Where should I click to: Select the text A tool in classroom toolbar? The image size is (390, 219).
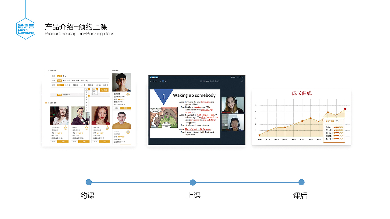(x=160, y=81)
